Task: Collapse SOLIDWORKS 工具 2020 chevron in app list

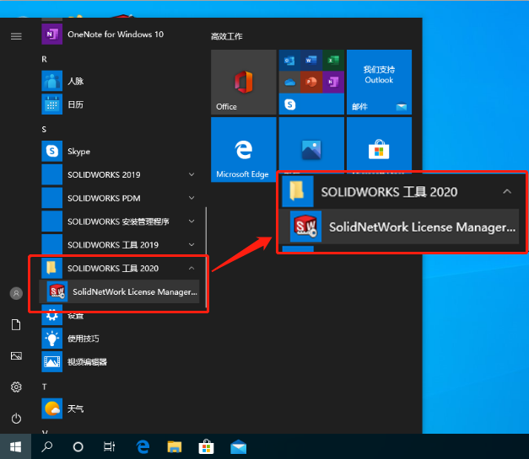Action: pos(192,268)
